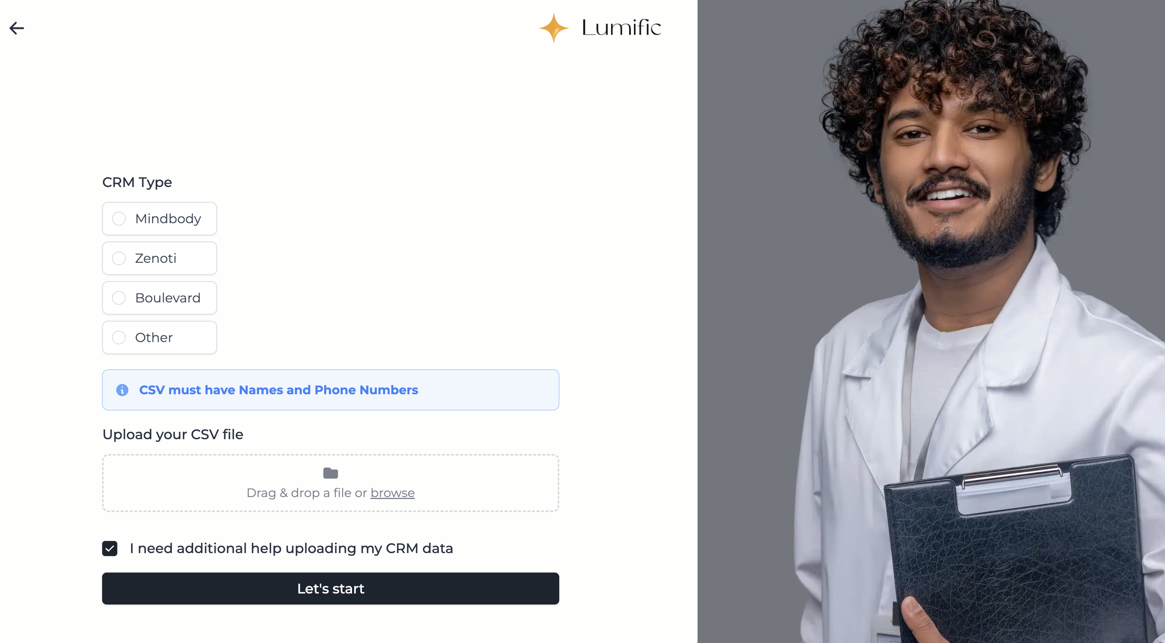Click the Let's start button
1165x643 pixels.
pos(331,588)
